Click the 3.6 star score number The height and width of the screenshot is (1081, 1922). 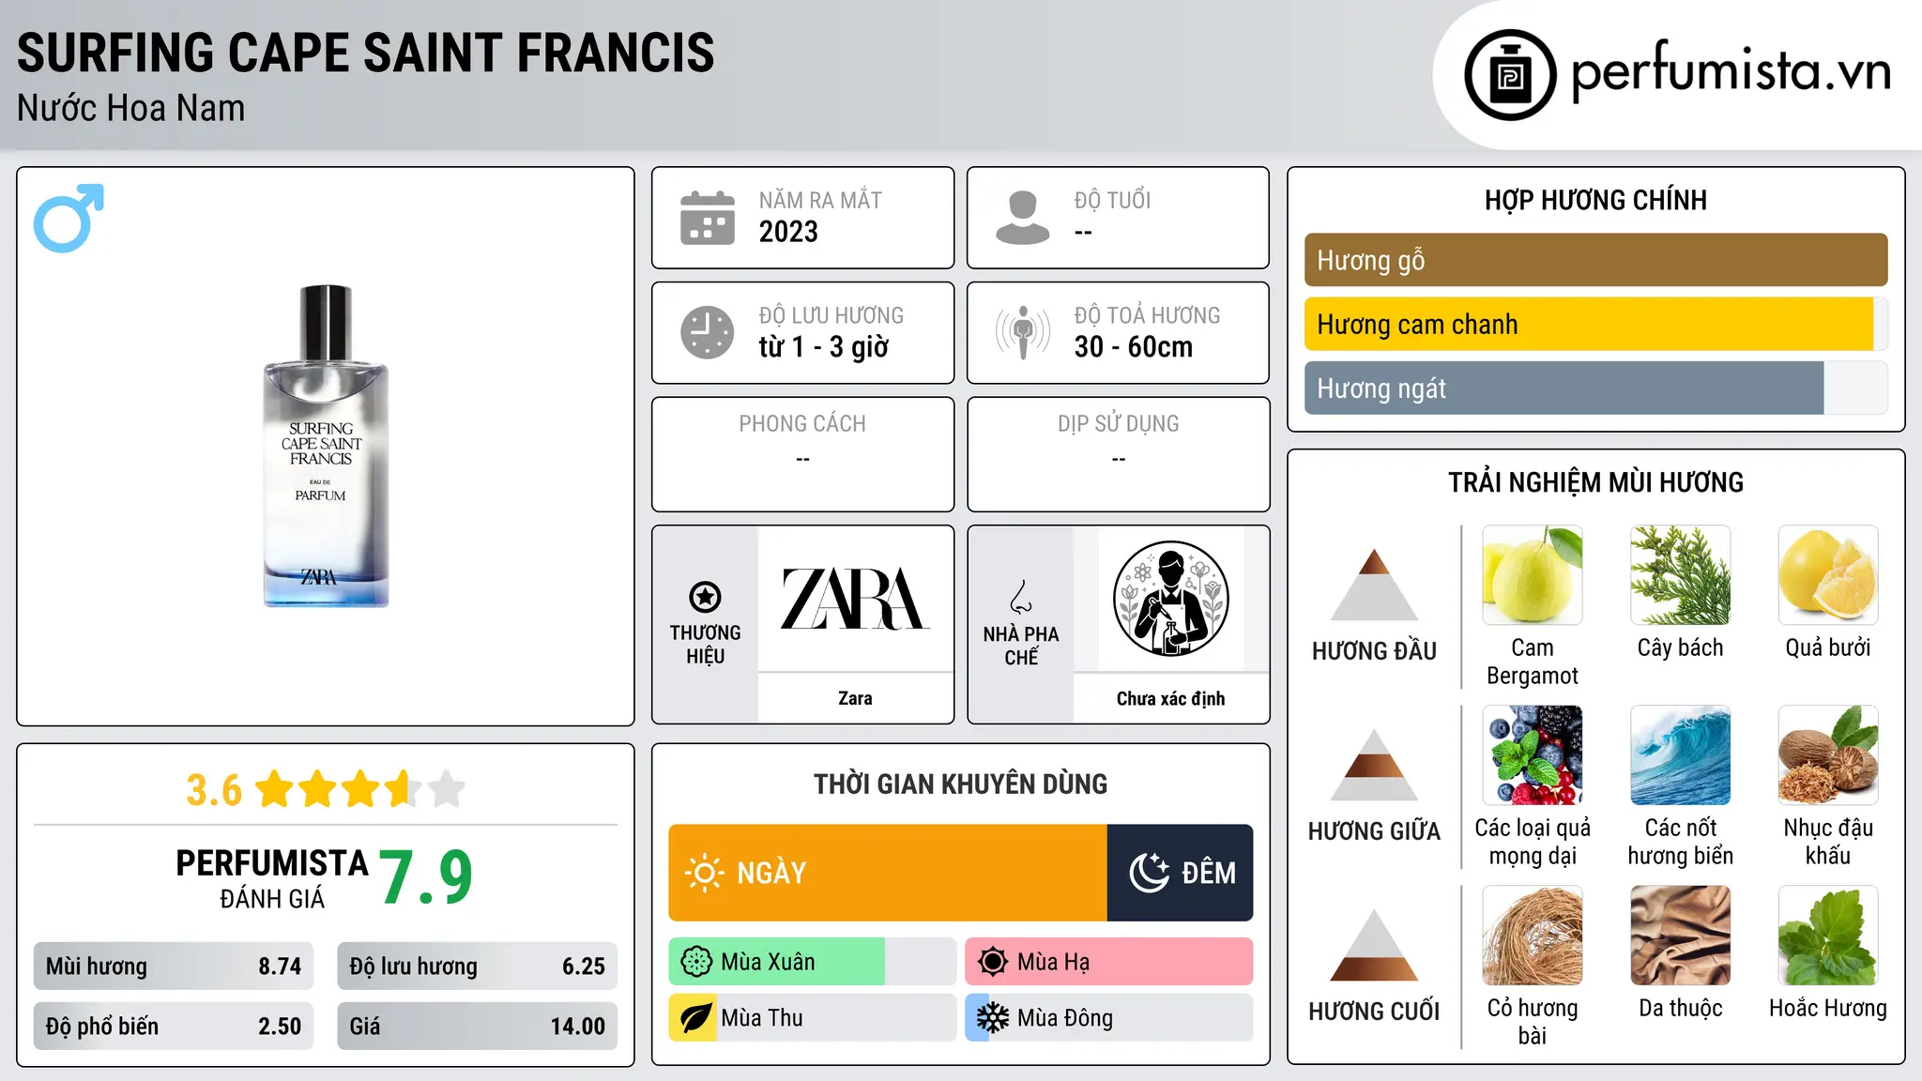[214, 790]
